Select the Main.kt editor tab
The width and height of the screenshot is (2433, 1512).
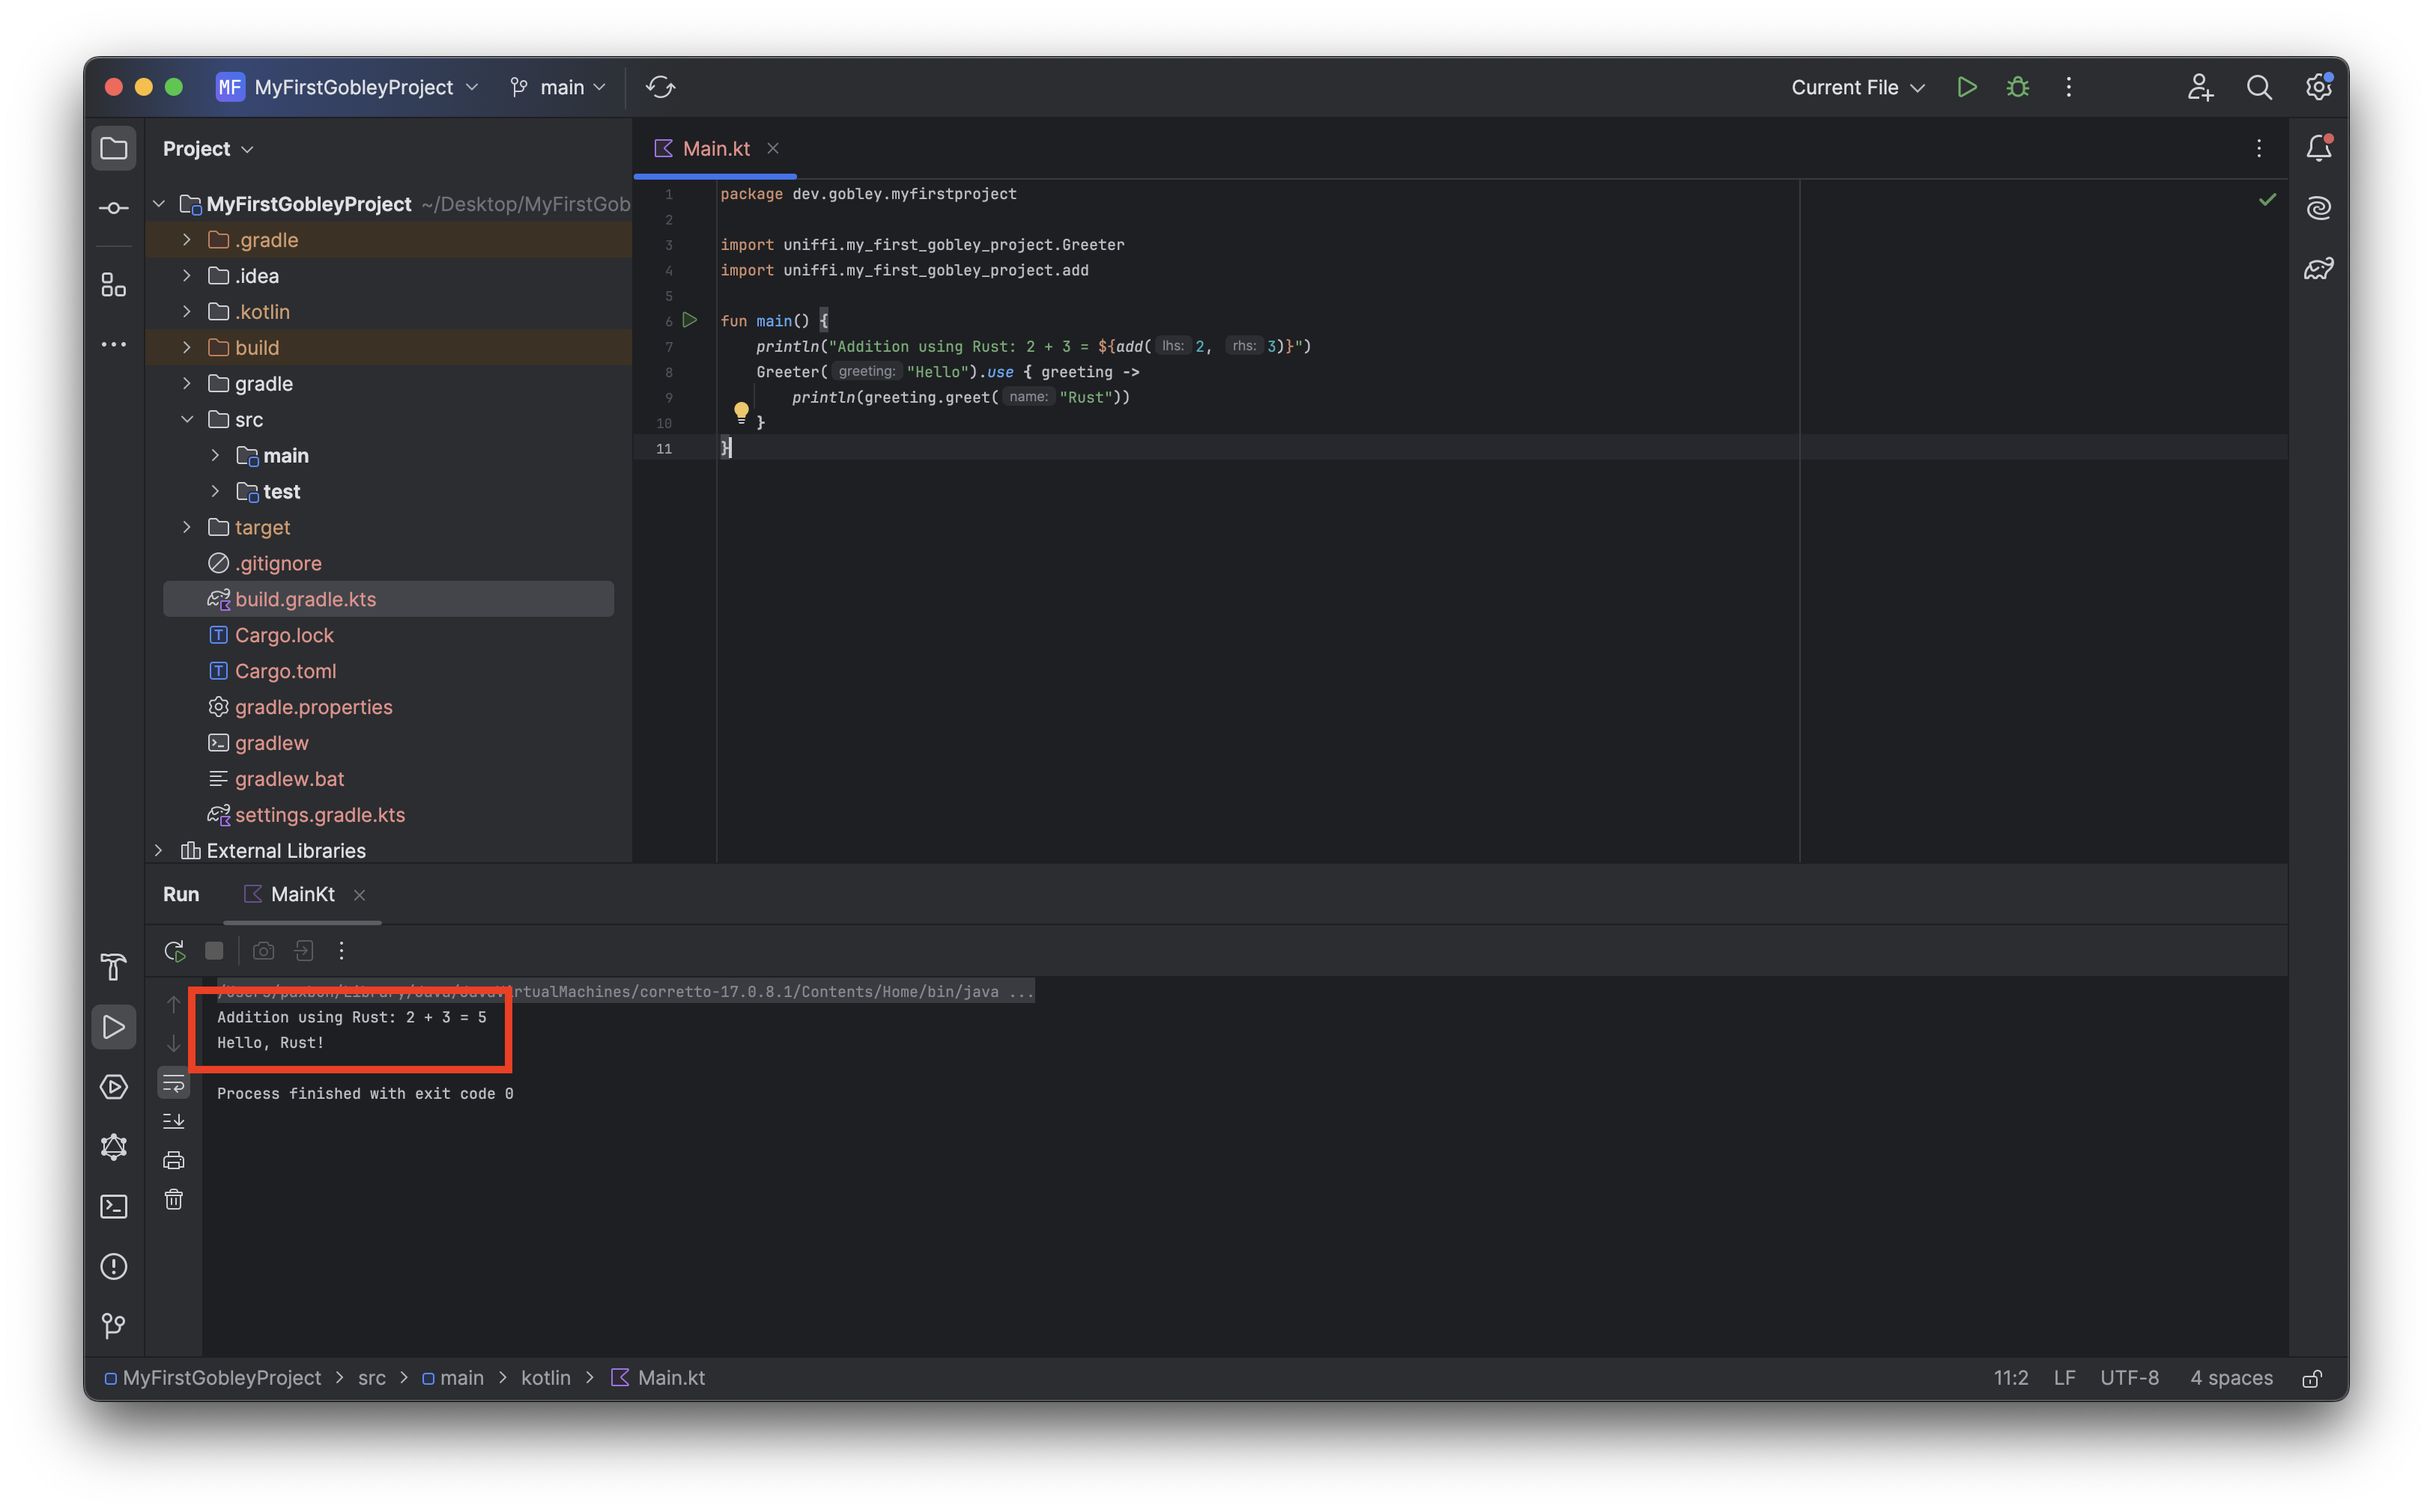[x=715, y=149]
